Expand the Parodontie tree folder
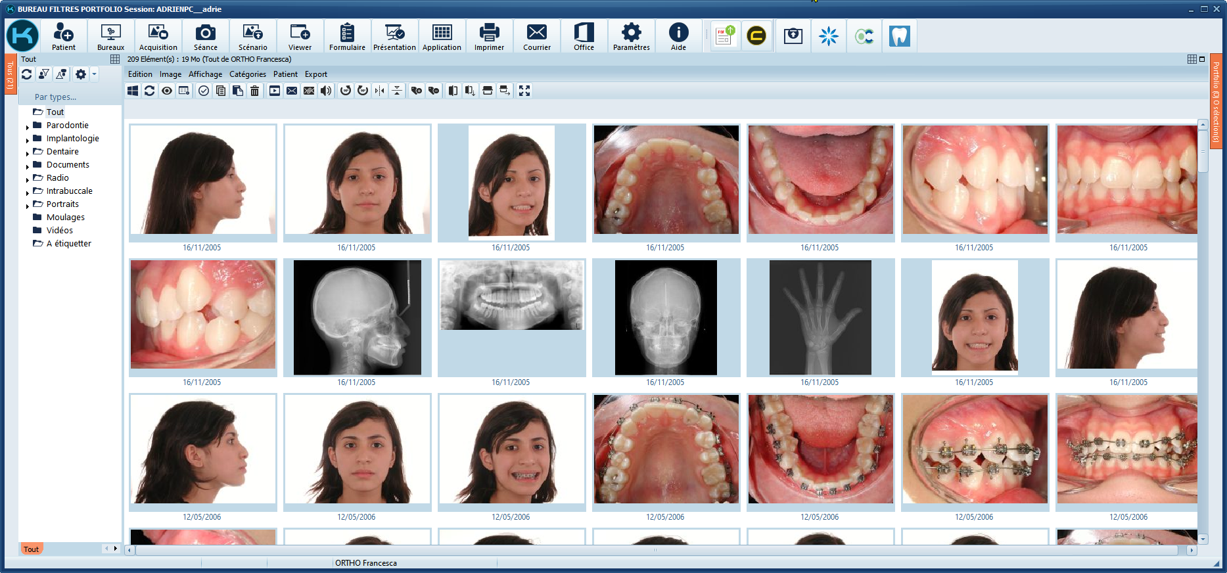The image size is (1227, 573). click(27, 127)
